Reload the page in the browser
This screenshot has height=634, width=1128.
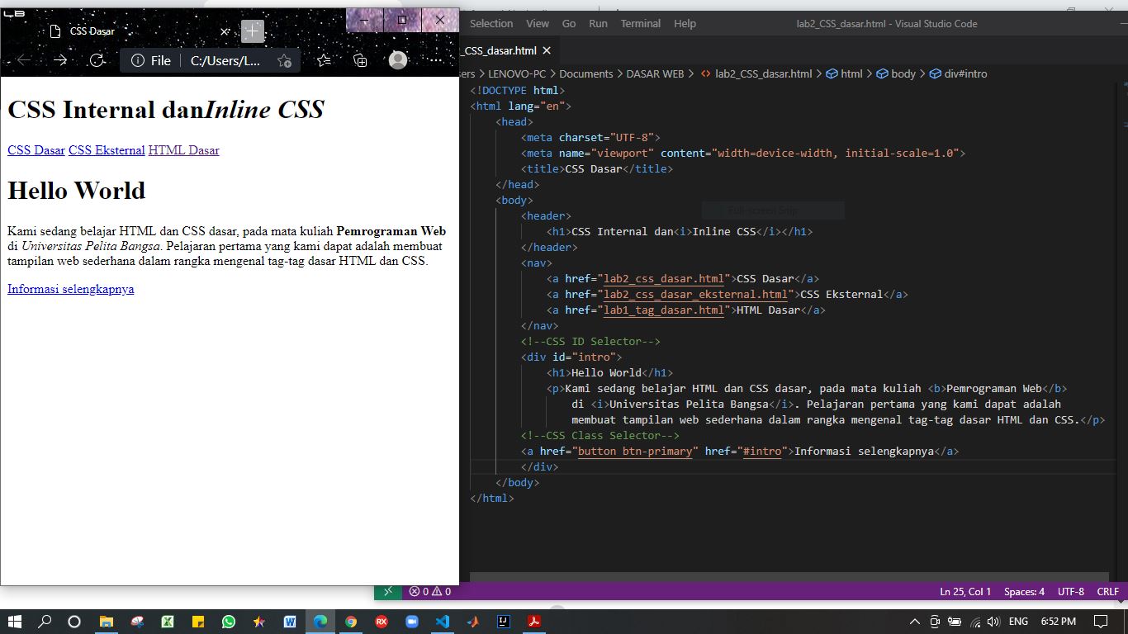coord(97,59)
